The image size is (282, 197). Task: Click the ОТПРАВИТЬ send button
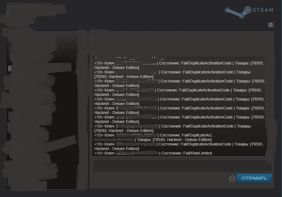254,178
